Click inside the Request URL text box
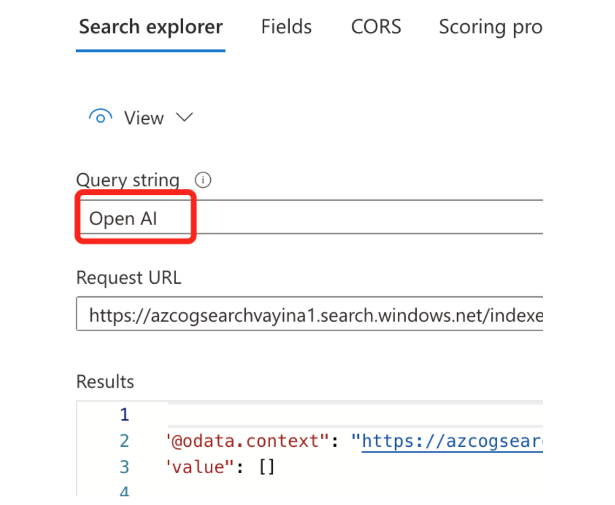This screenshot has height=505, width=615. (313, 315)
